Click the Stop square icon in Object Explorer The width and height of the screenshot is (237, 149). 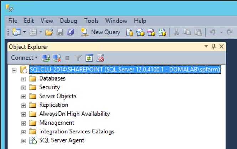tap(67, 58)
